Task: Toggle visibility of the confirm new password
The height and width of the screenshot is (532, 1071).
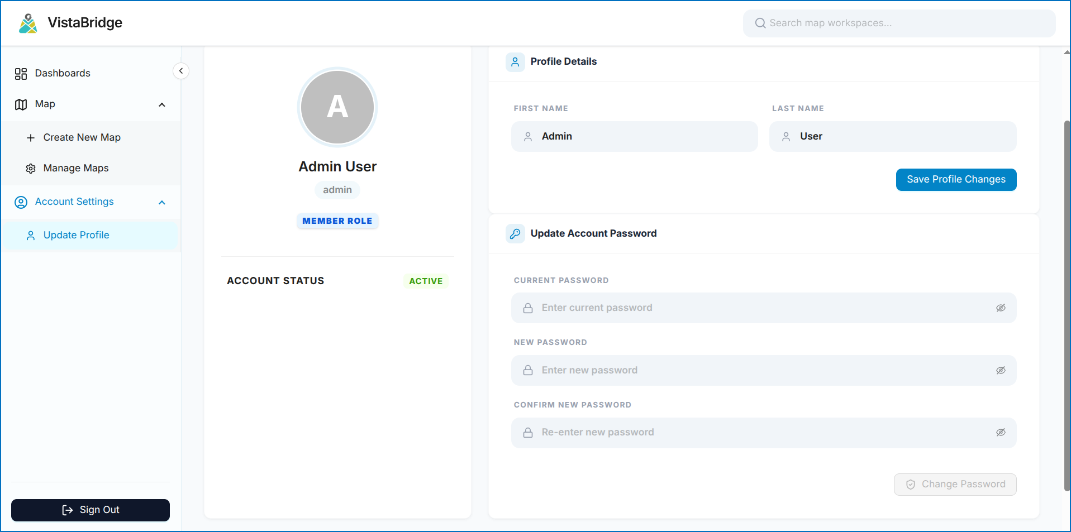Action: [1001, 433]
